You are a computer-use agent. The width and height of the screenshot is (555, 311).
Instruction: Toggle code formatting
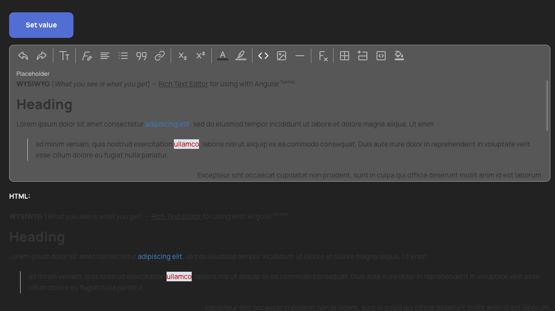(x=263, y=56)
